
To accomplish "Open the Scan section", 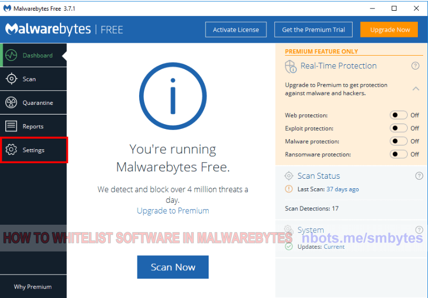I will click(x=33, y=79).
